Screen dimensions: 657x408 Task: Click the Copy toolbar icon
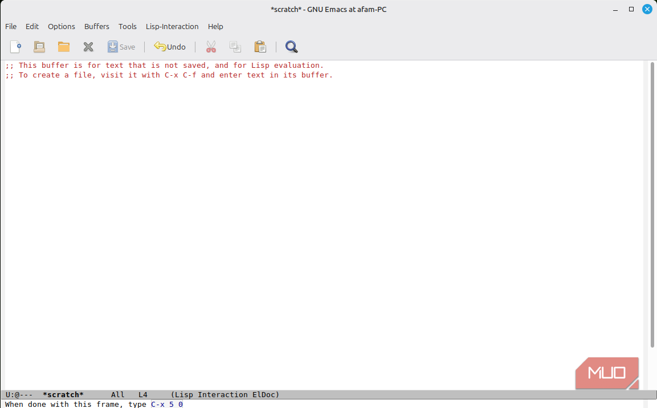(x=235, y=47)
